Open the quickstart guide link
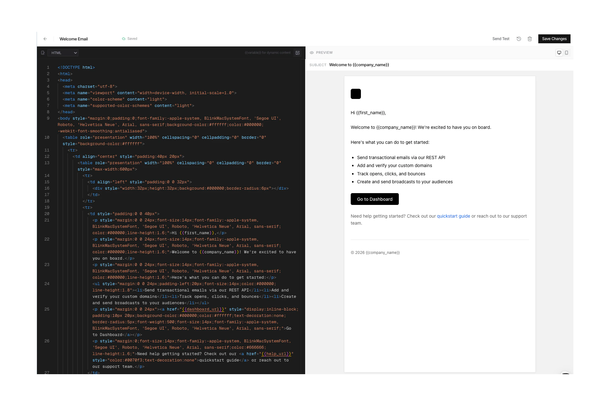Viewport: 610px width, 406px height. click(x=453, y=216)
